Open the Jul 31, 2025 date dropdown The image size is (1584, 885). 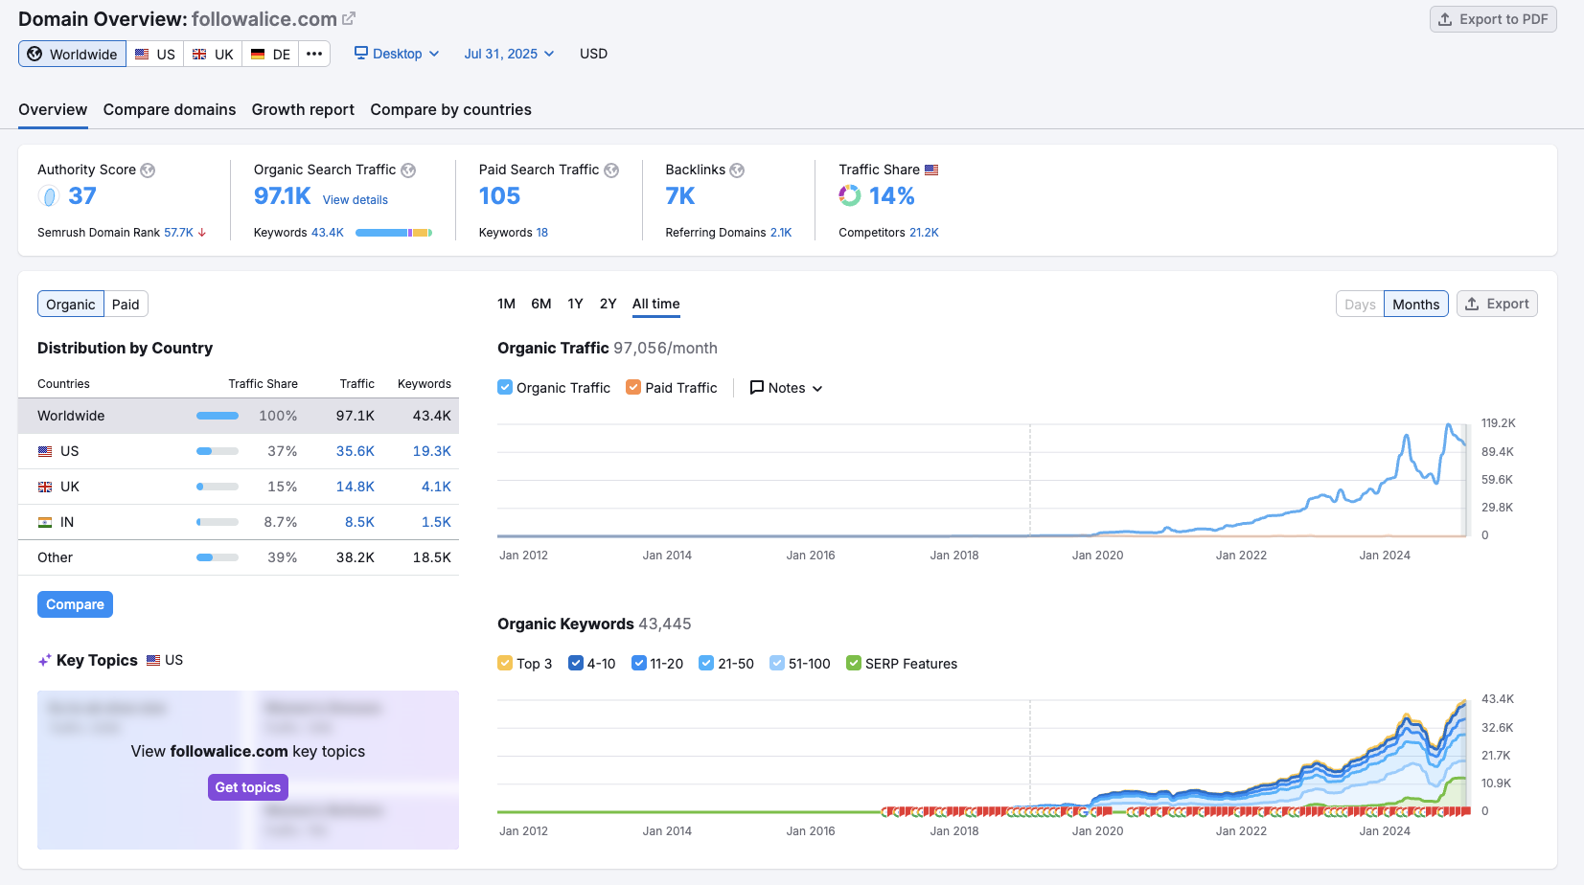tap(509, 54)
